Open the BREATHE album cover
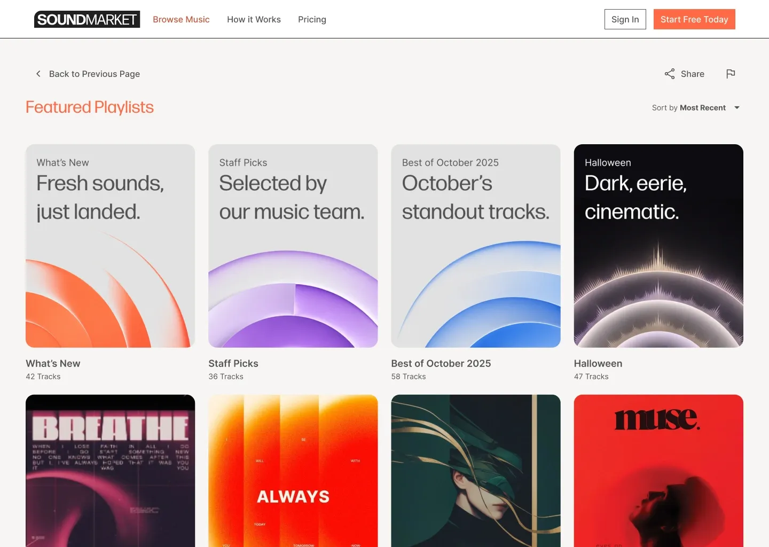Screen dimensions: 769x547 pyautogui.click(x=111, y=471)
